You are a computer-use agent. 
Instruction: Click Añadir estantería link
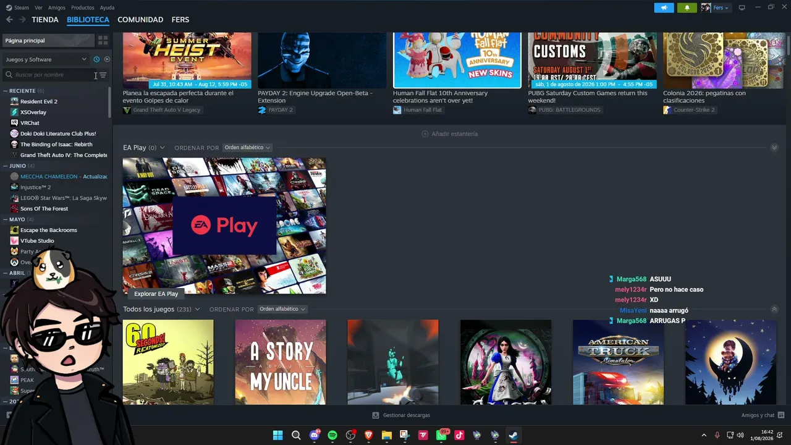coord(449,134)
